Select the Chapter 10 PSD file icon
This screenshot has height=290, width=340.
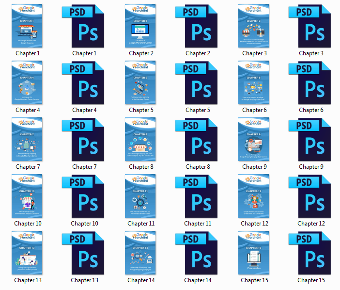pyautogui.click(x=85, y=195)
